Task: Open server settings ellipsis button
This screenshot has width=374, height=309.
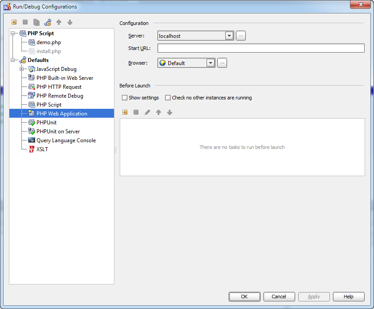Action: [241, 36]
